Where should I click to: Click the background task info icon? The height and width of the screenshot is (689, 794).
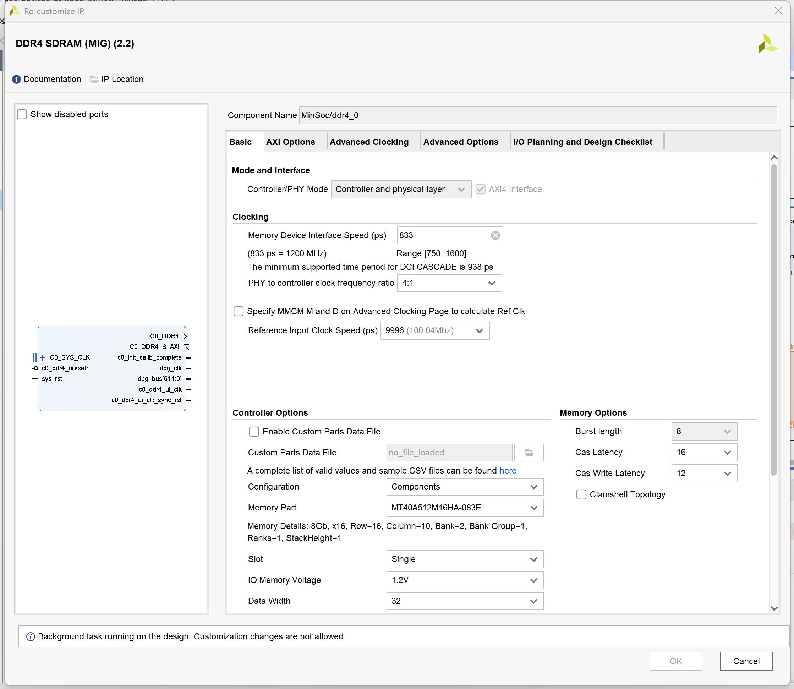(31, 637)
